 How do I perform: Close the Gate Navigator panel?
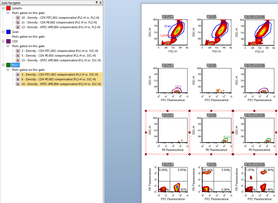coord(100,2)
